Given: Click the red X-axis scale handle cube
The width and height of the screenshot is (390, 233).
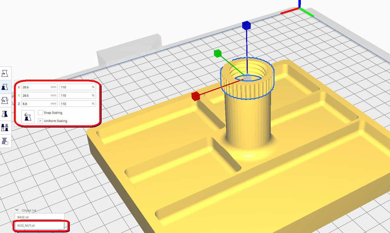Looking at the screenshot, I should (196, 96).
